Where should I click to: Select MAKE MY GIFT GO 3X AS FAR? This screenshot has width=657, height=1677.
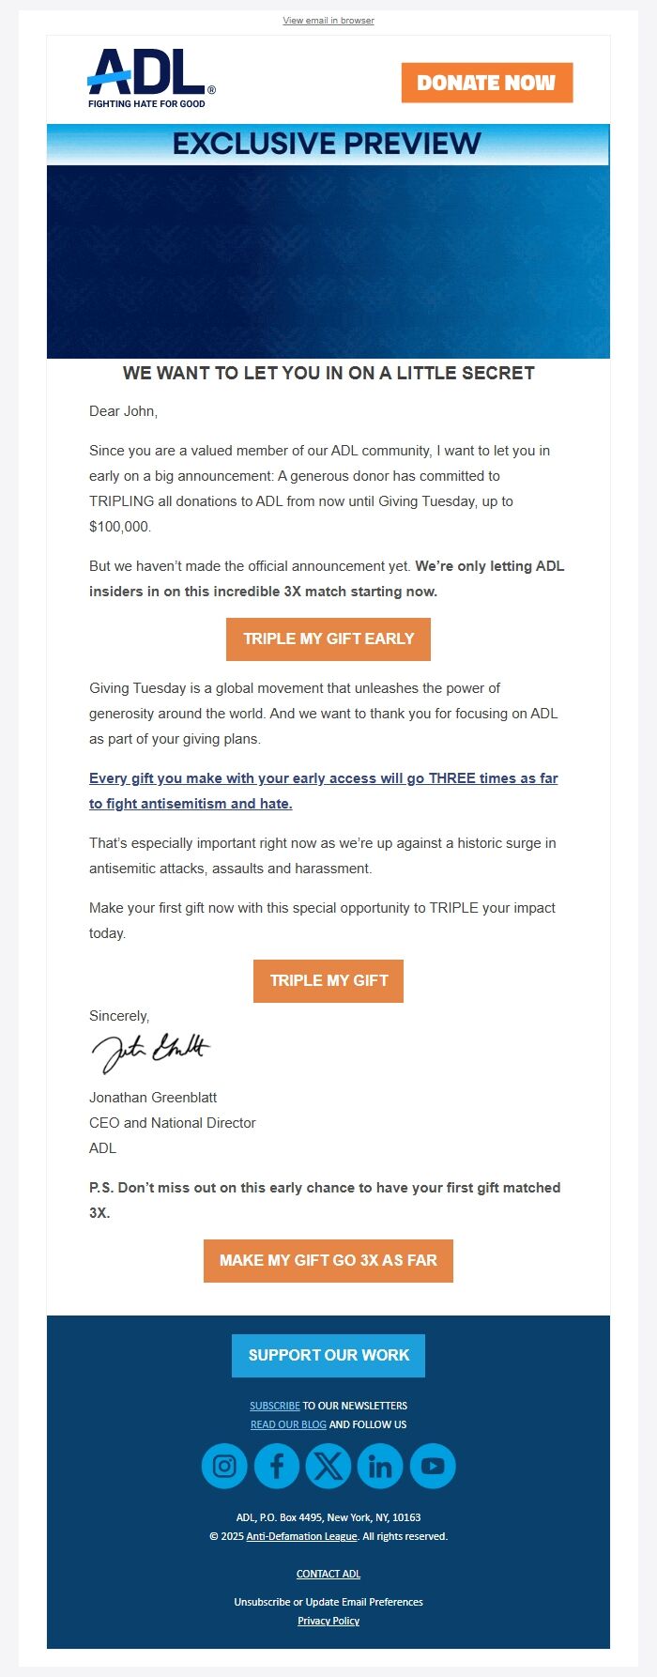click(x=328, y=1260)
